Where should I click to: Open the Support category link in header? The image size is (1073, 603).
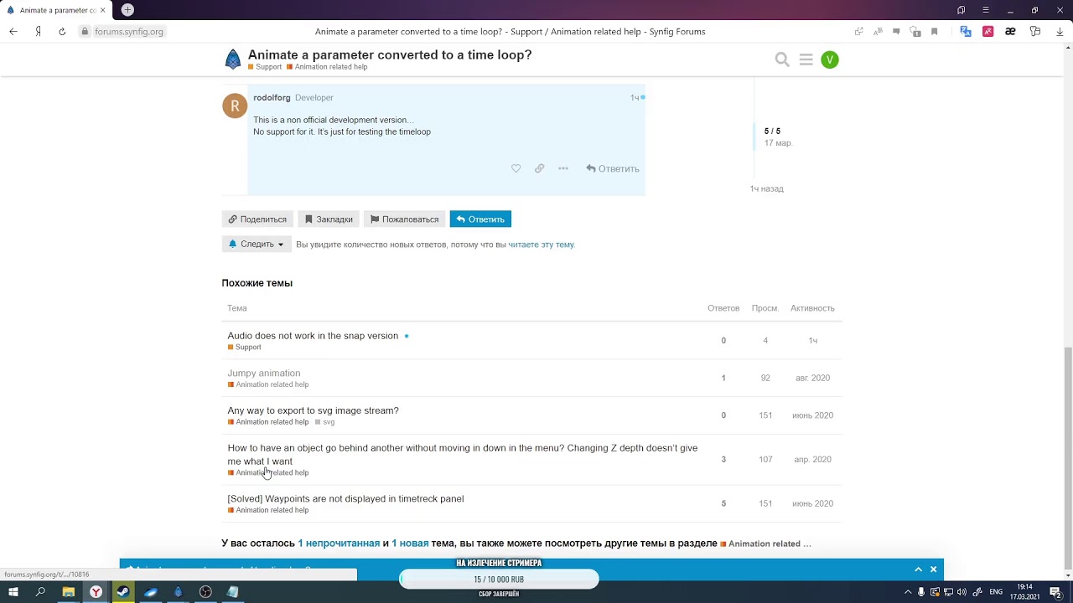pos(265,67)
